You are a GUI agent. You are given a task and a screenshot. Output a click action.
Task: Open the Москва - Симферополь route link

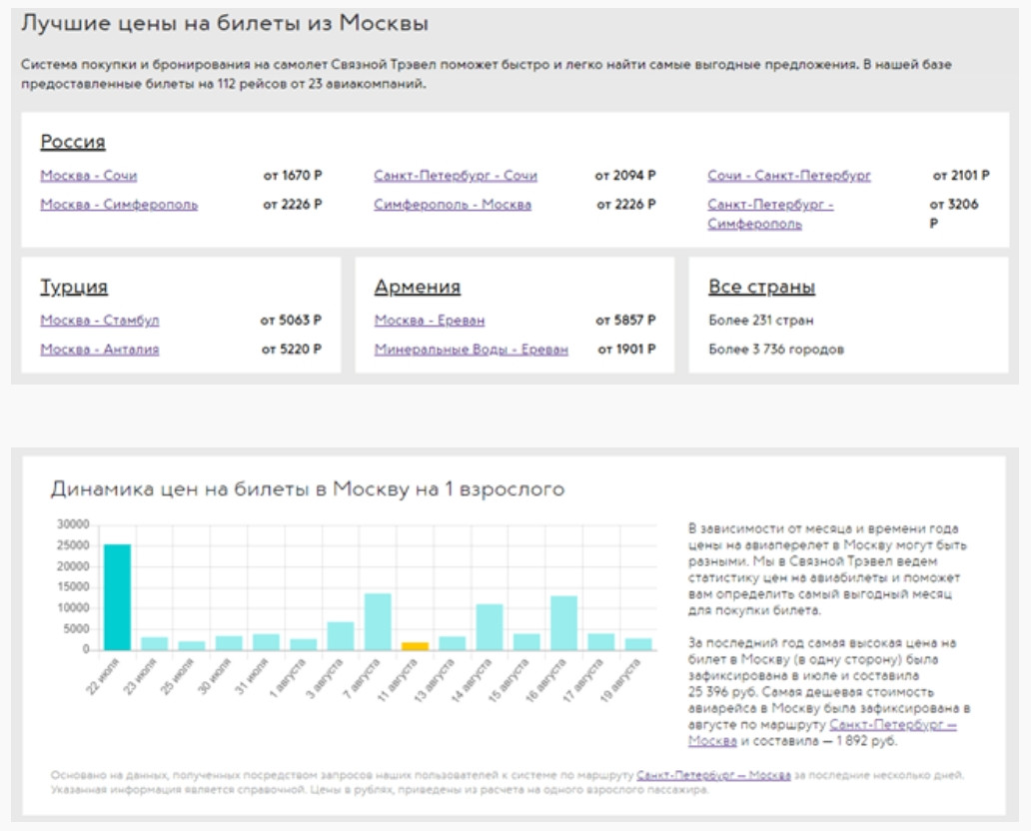click(119, 205)
